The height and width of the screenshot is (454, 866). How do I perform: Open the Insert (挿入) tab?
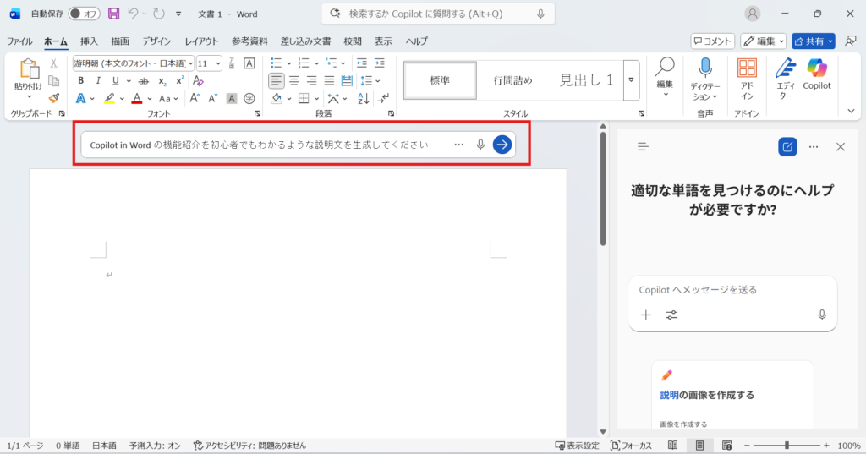click(89, 41)
